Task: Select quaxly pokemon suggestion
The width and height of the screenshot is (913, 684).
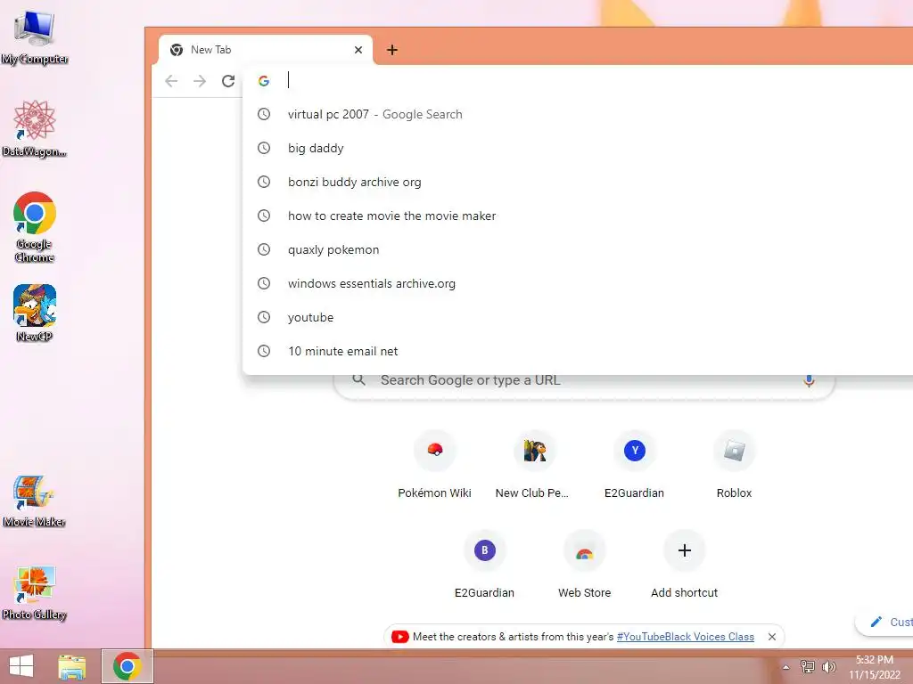Action: click(578, 249)
